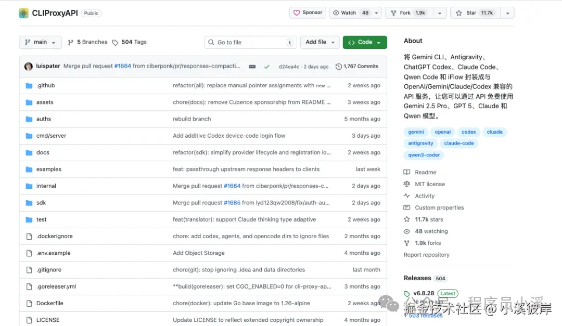Click the Go to file search field
This screenshot has height=326, width=562.
pos(250,42)
